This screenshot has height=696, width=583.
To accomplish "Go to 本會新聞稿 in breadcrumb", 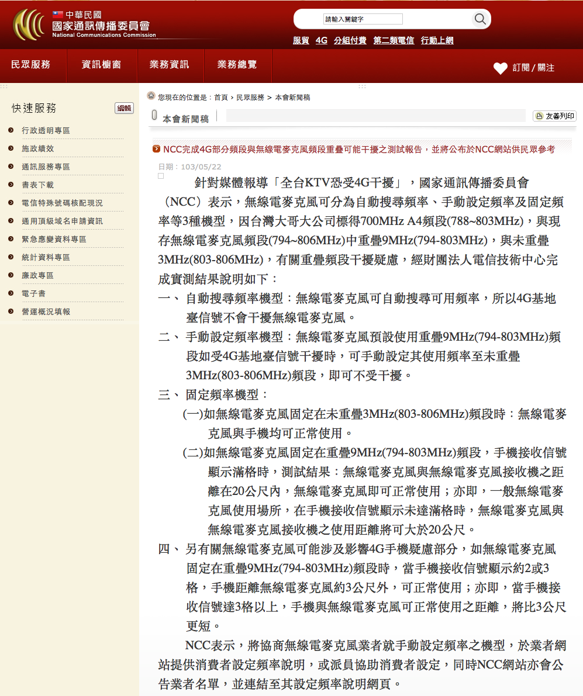I will [292, 98].
